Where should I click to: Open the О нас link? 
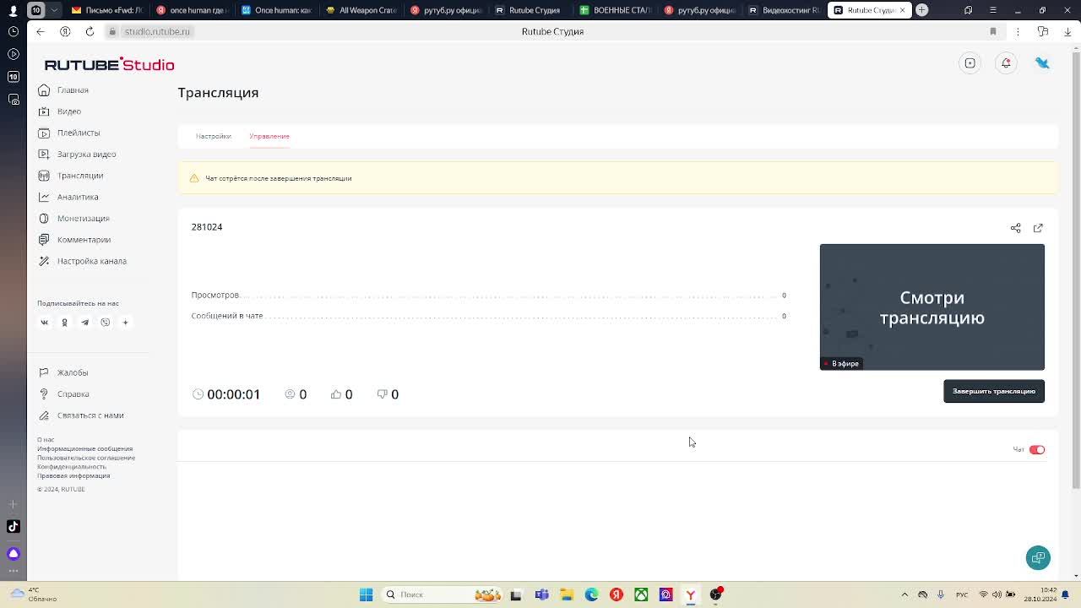[46, 440]
